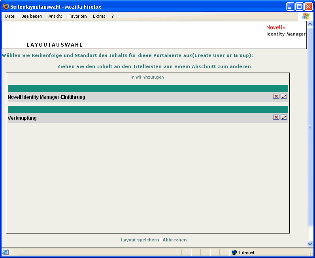
Task: Save layout via Layout speichern
Action: coord(140,240)
